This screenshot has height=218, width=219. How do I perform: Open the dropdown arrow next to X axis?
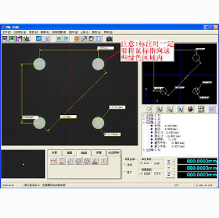click(174, 162)
